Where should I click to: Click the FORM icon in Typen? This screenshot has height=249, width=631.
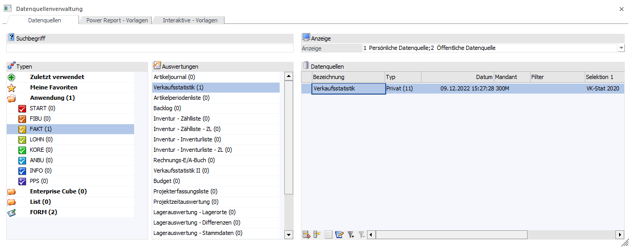pos(11,212)
